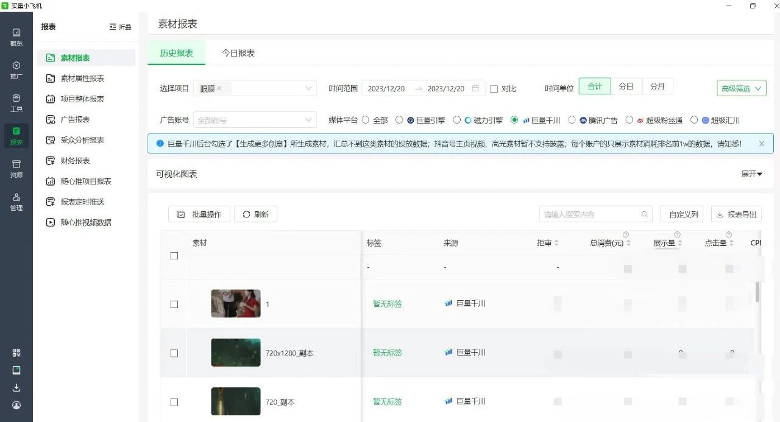This screenshot has width=780, height=422.
Task: Select the 全部 media platform radio
Action: pos(366,120)
